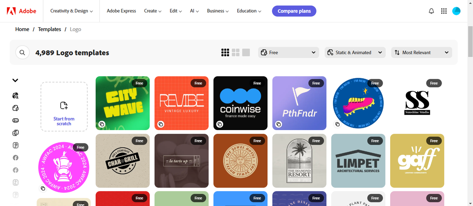Open the coinwise logo template
This screenshot has width=473, height=206.
tap(241, 103)
